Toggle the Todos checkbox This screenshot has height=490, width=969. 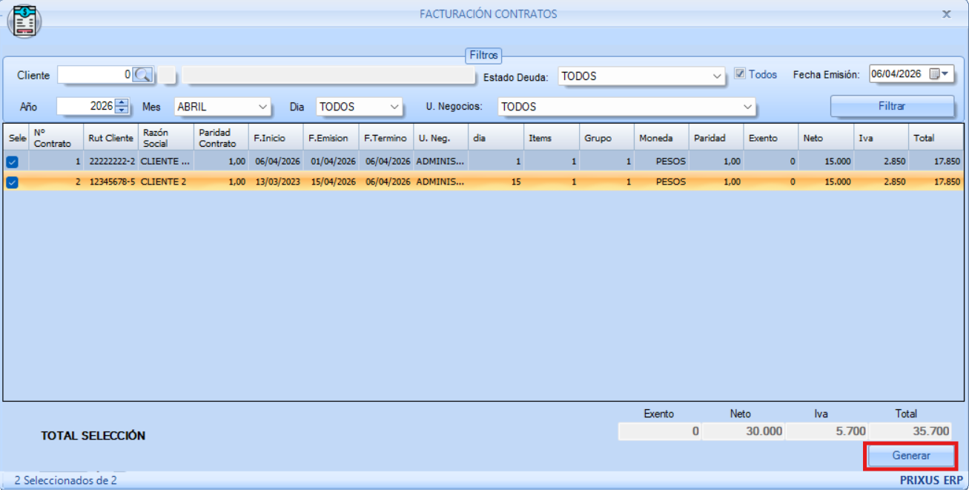click(x=740, y=74)
